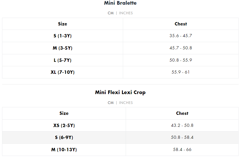Select the M (3-5Y) size row

click(x=120, y=48)
